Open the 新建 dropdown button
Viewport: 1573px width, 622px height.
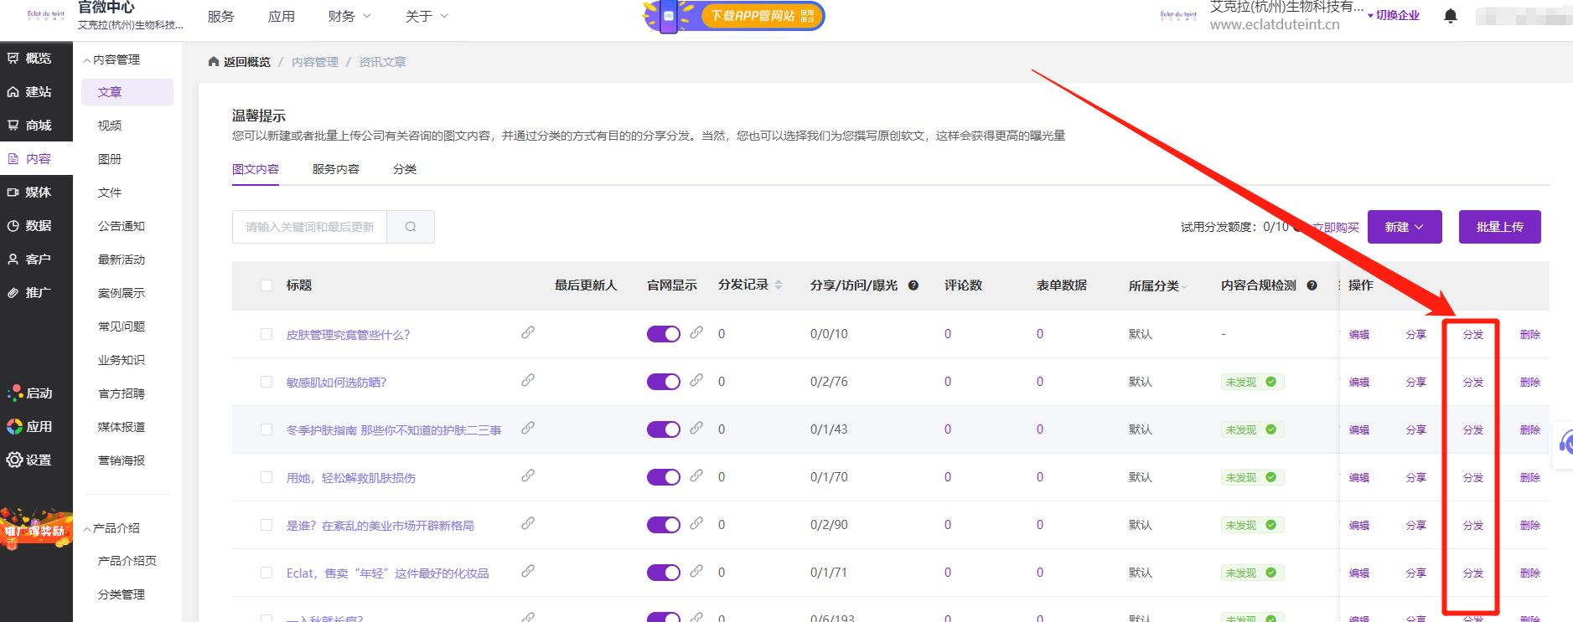point(1405,227)
